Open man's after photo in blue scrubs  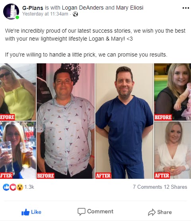(124, 121)
